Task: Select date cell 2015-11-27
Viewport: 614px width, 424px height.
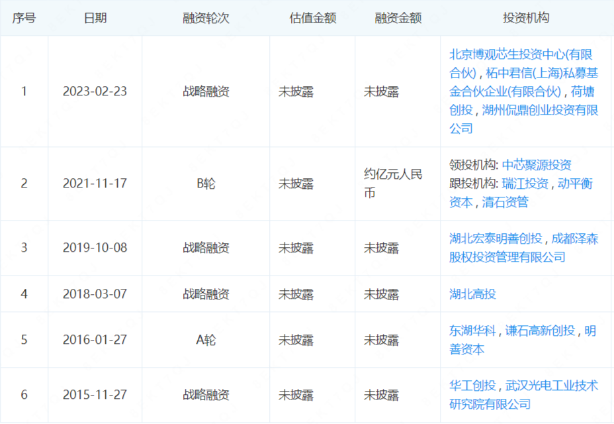Action: (95, 394)
